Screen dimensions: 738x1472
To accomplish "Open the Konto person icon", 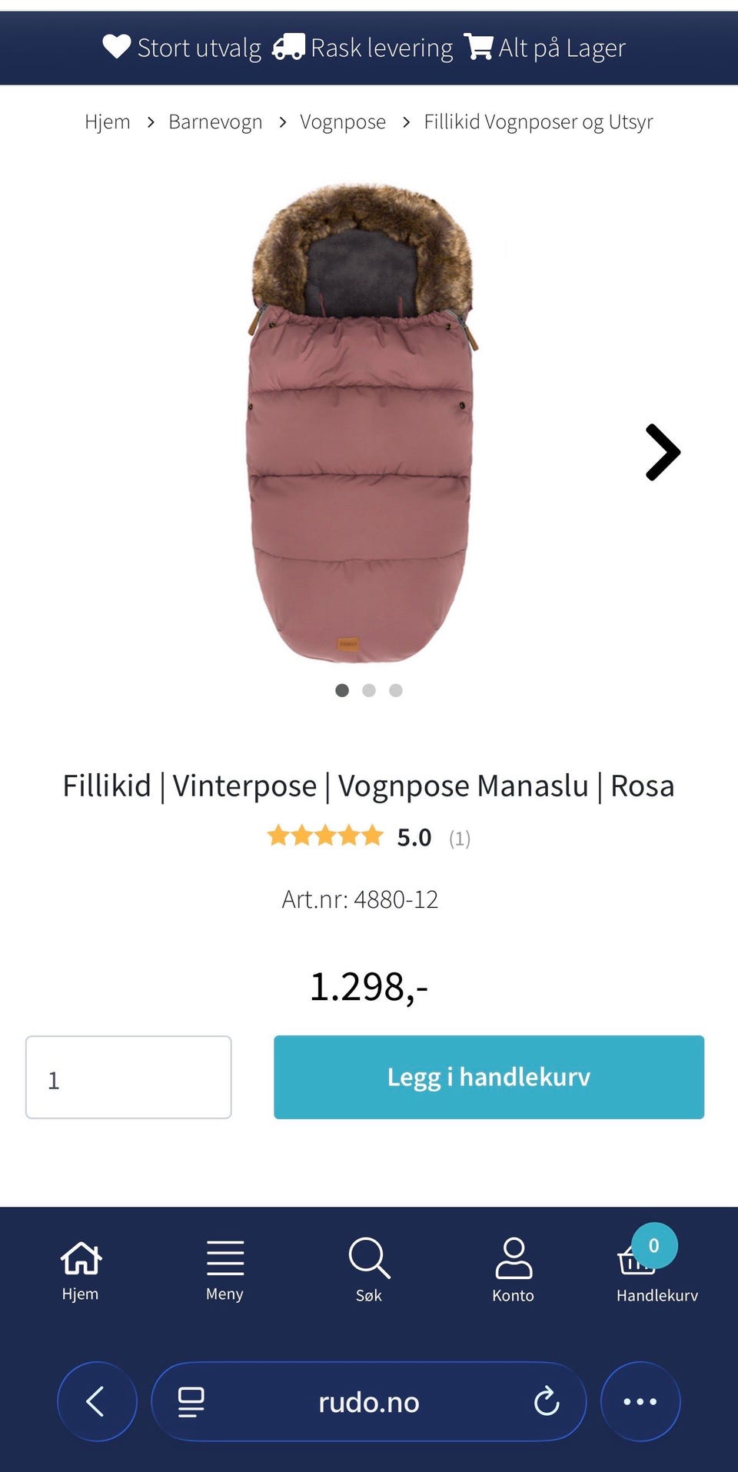I will coord(514,1258).
